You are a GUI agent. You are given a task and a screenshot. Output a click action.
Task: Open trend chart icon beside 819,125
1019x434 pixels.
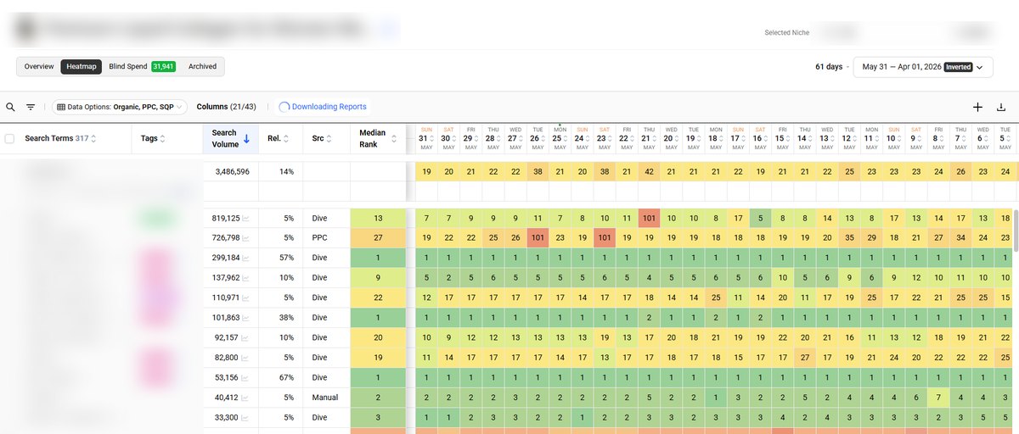[x=245, y=219]
